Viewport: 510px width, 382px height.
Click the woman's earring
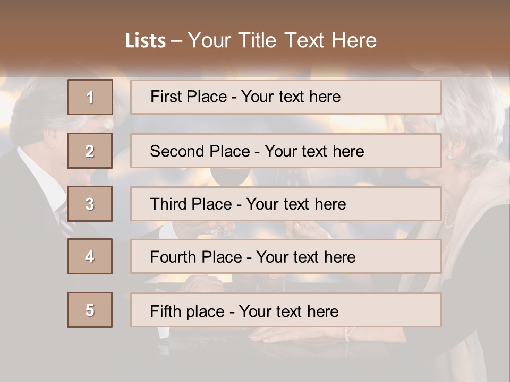[450, 156]
